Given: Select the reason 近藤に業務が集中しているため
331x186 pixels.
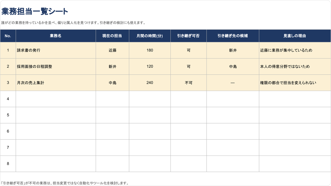Looking at the screenshot, I should click(295, 50).
